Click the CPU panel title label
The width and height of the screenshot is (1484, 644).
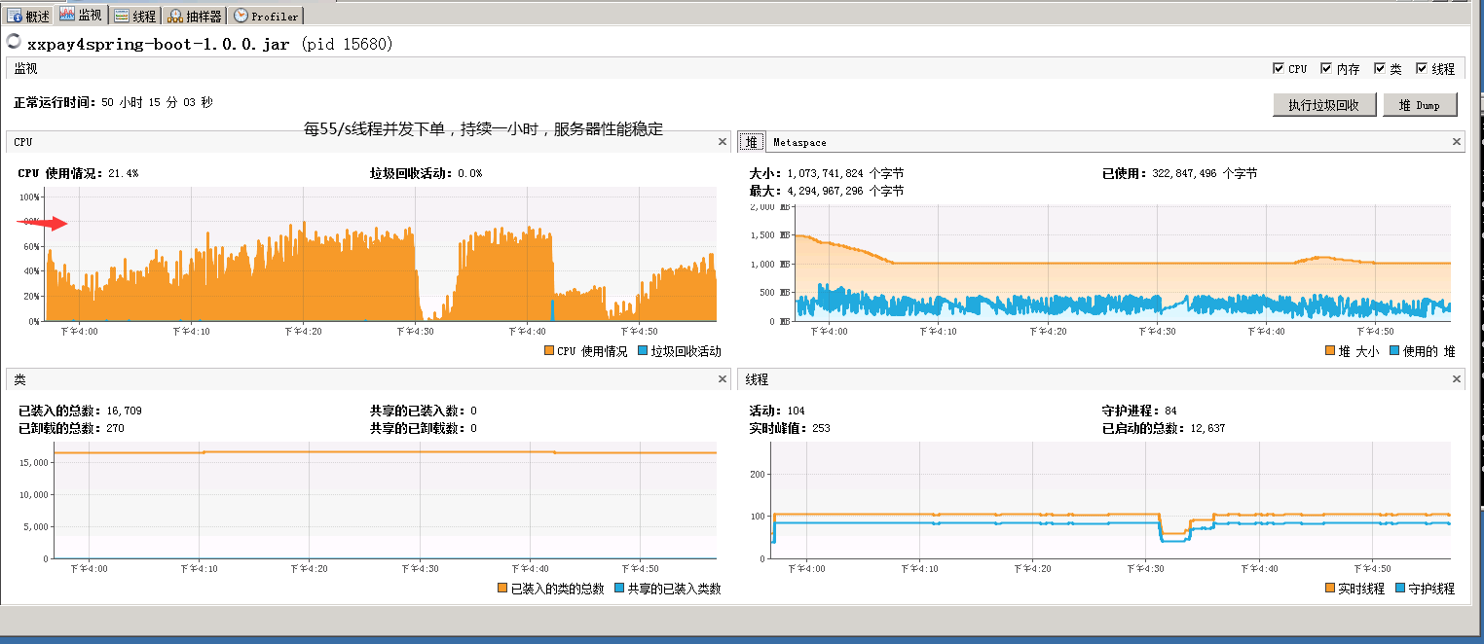(22, 142)
